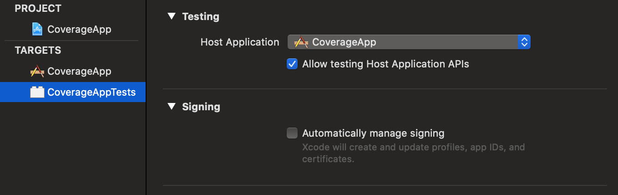Click the CoverageAppTests bundle icon
The width and height of the screenshot is (618, 195).
37,92
